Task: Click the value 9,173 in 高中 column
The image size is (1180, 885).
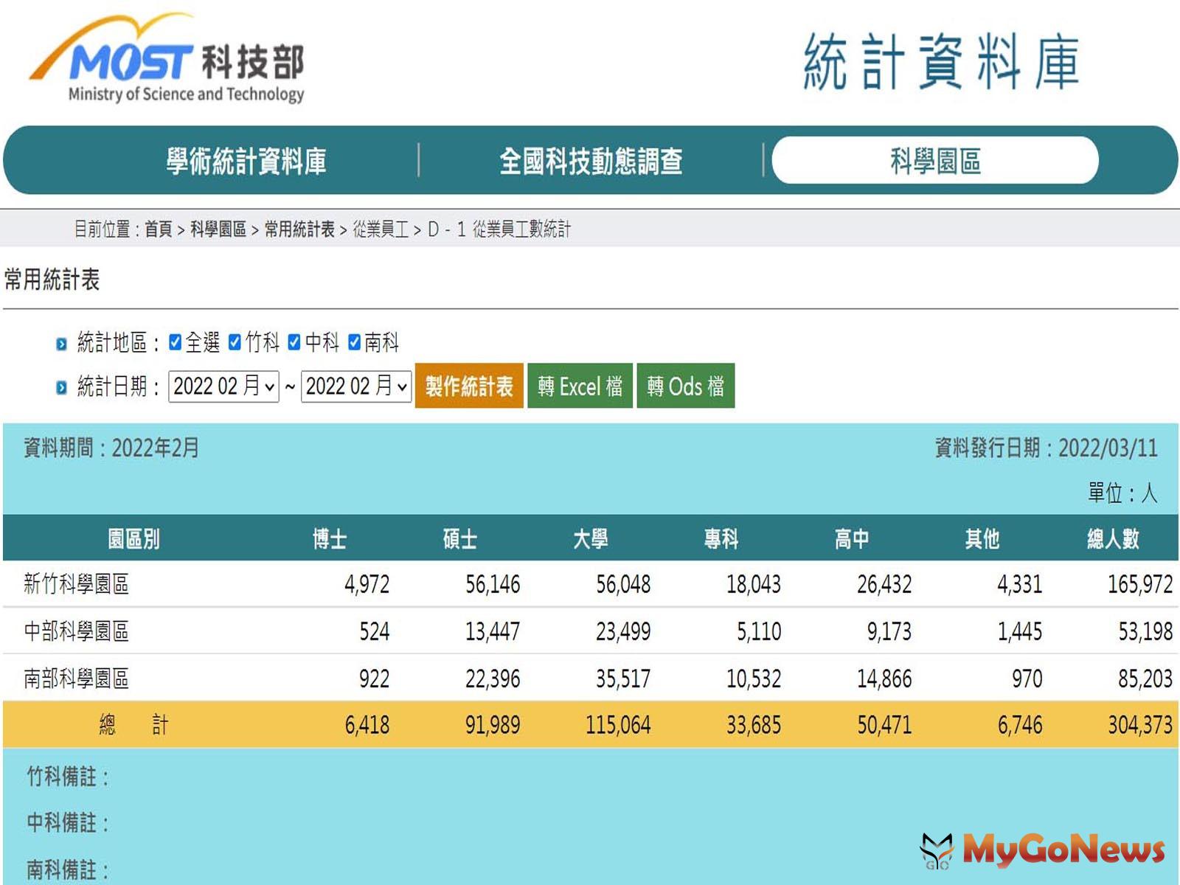Action: tap(889, 632)
